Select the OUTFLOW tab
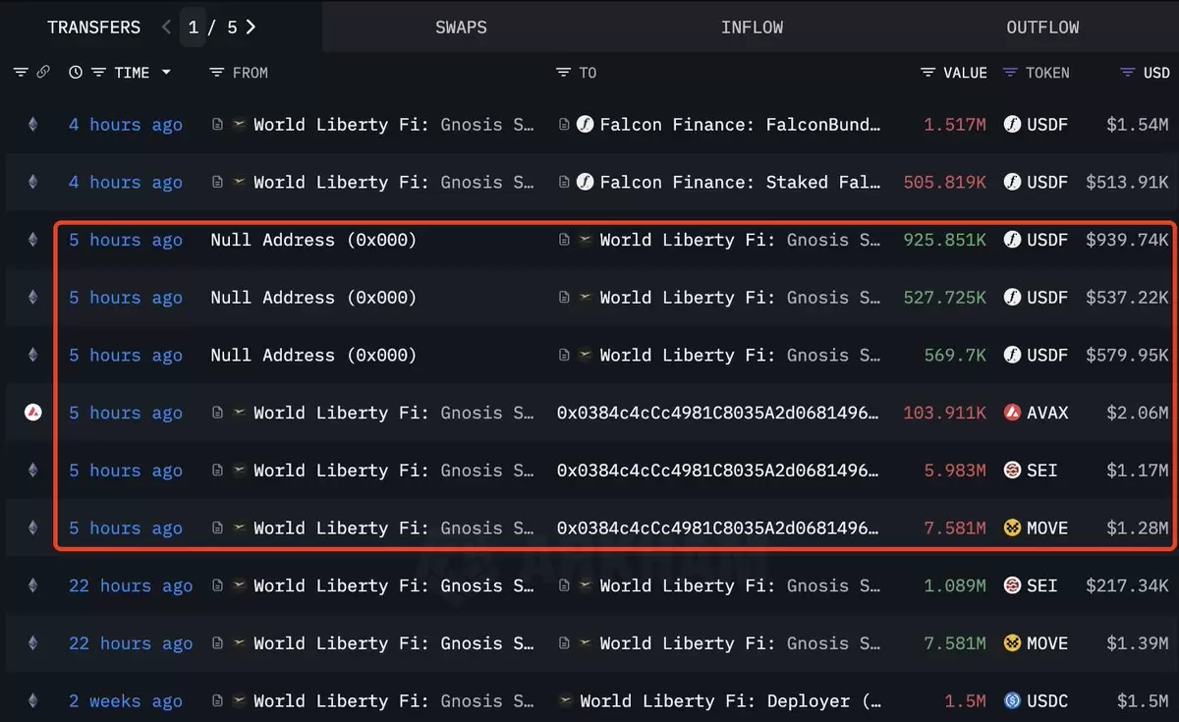This screenshot has height=722, width=1179. [1042, 28]
